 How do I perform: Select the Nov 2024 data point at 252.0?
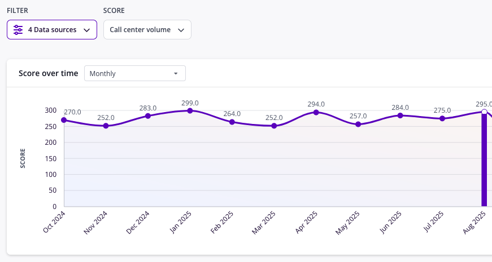point(106,126)
